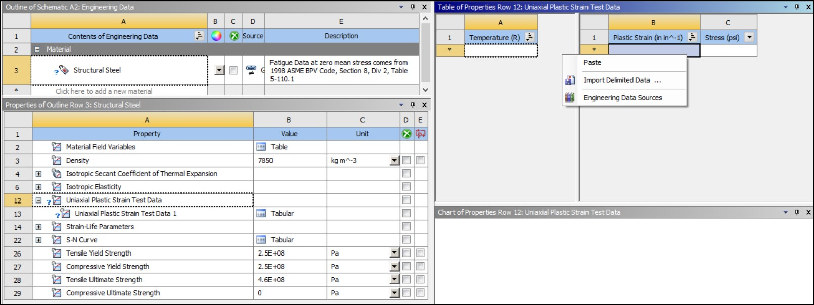
Task: Click the Engineering Data Sources books icon
Action: [570, 97]
